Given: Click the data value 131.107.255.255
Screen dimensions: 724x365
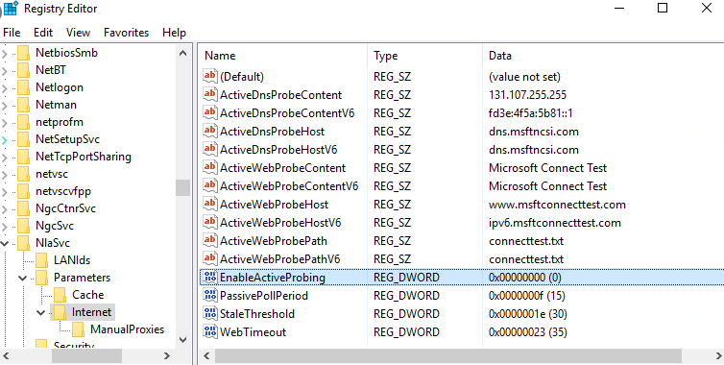Looking at the screenshot, I should (x=527, y=95).
